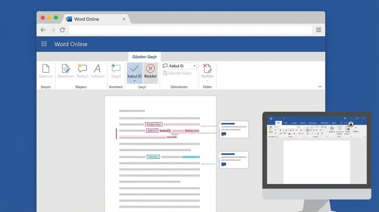Click the browser reload button
379x212 pixels.
(62, 30)
